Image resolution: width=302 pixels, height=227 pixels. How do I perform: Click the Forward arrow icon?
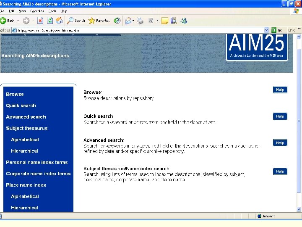coord(26,21)
